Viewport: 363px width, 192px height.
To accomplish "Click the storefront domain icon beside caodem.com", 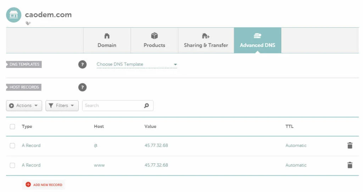I will [x=14, y=15].
